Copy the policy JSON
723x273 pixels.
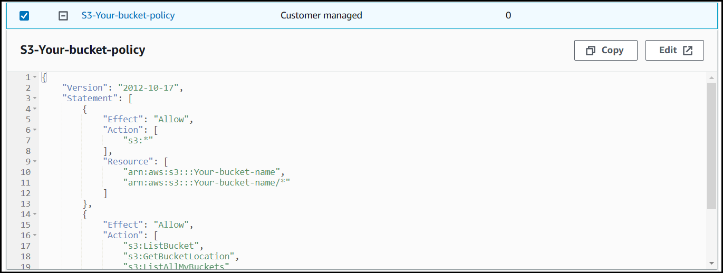click(x=605, y=50)
